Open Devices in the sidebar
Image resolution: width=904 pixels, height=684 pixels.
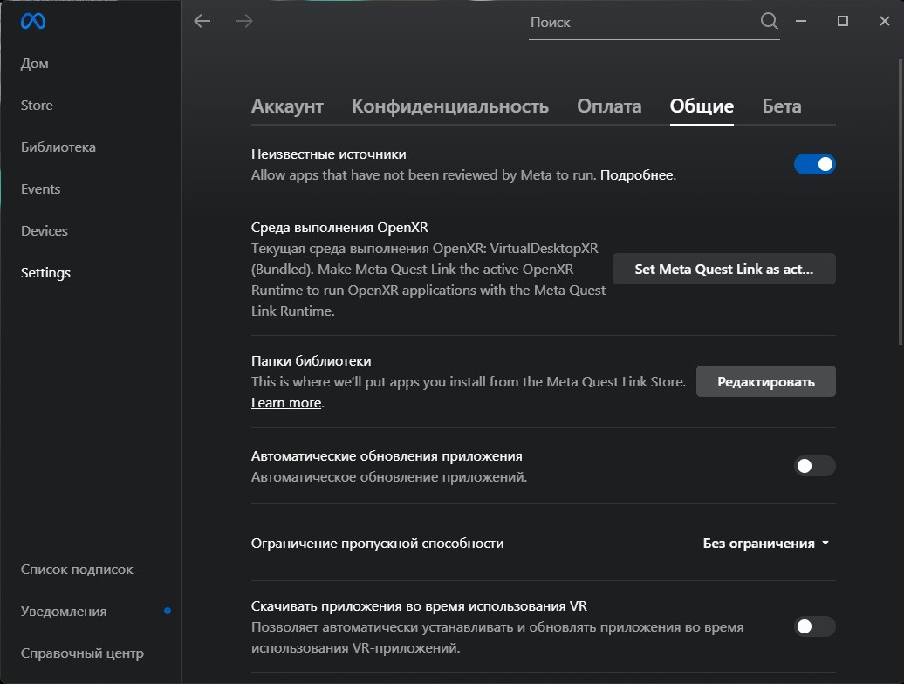click(45, 230)
